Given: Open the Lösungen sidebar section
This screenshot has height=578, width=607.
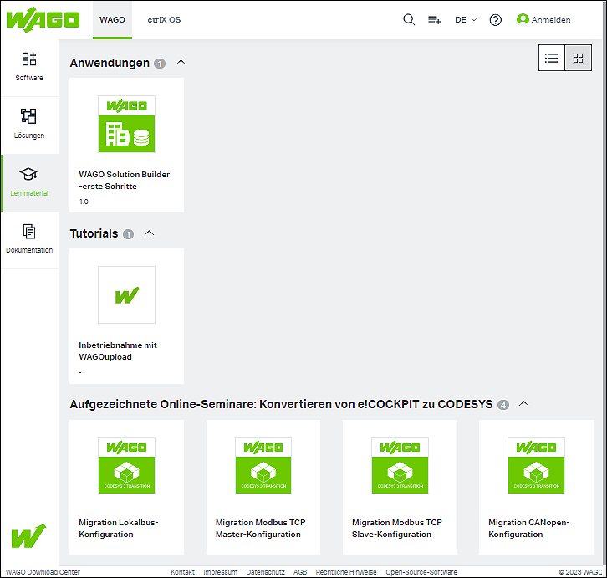Looking at the screenshot, I should click(29, 125).
